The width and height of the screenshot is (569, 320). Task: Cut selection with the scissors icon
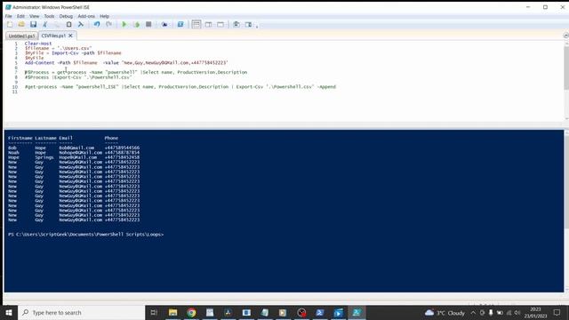[x=45, y=24]
